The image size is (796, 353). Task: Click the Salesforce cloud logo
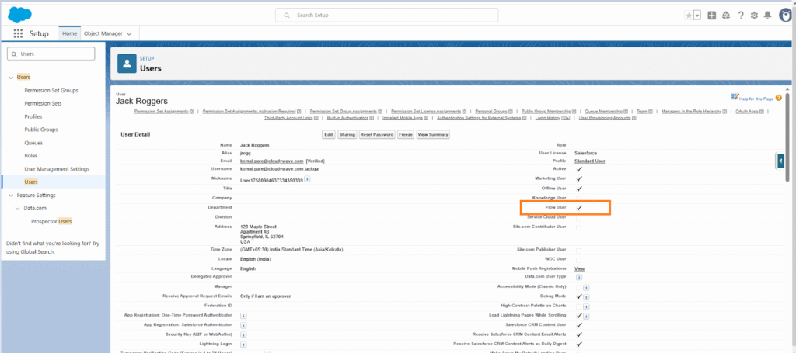(x=17, y=14)
